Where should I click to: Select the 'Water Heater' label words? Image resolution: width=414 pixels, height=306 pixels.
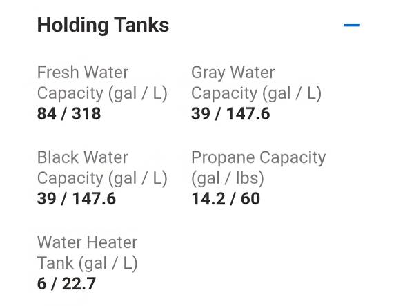(x=88, y=242)
